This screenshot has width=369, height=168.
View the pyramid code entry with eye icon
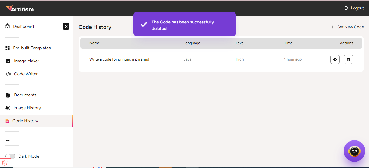coord(335,59)
